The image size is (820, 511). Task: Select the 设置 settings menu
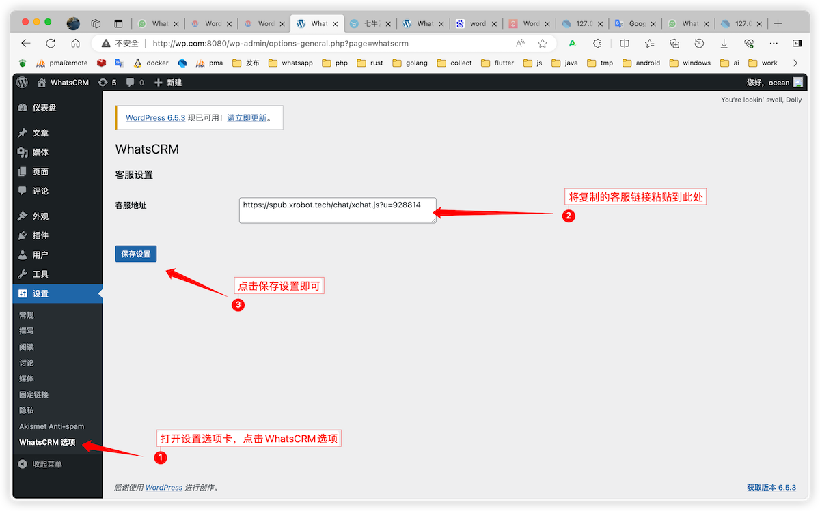click(57, 293)
